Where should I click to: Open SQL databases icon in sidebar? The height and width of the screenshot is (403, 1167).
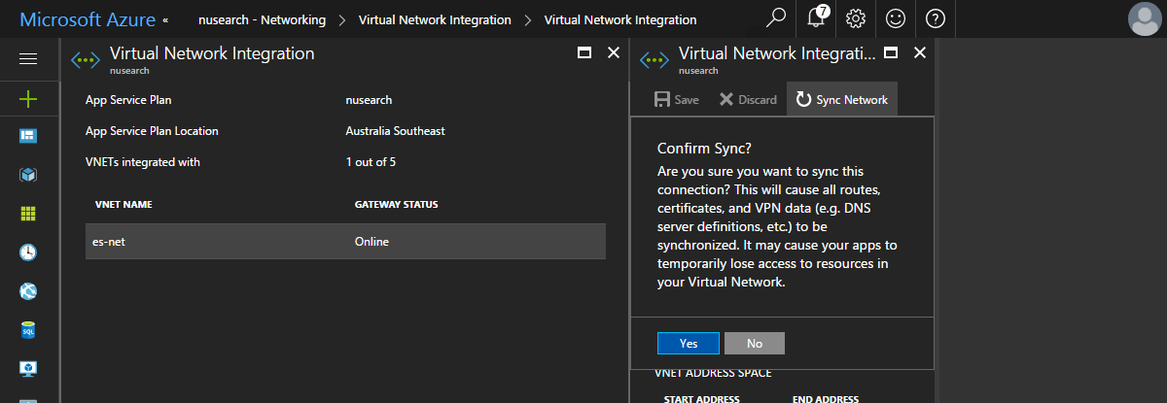coord(28,330)
